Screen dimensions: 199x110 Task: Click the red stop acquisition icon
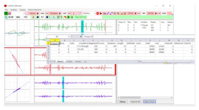click(98, 13)
